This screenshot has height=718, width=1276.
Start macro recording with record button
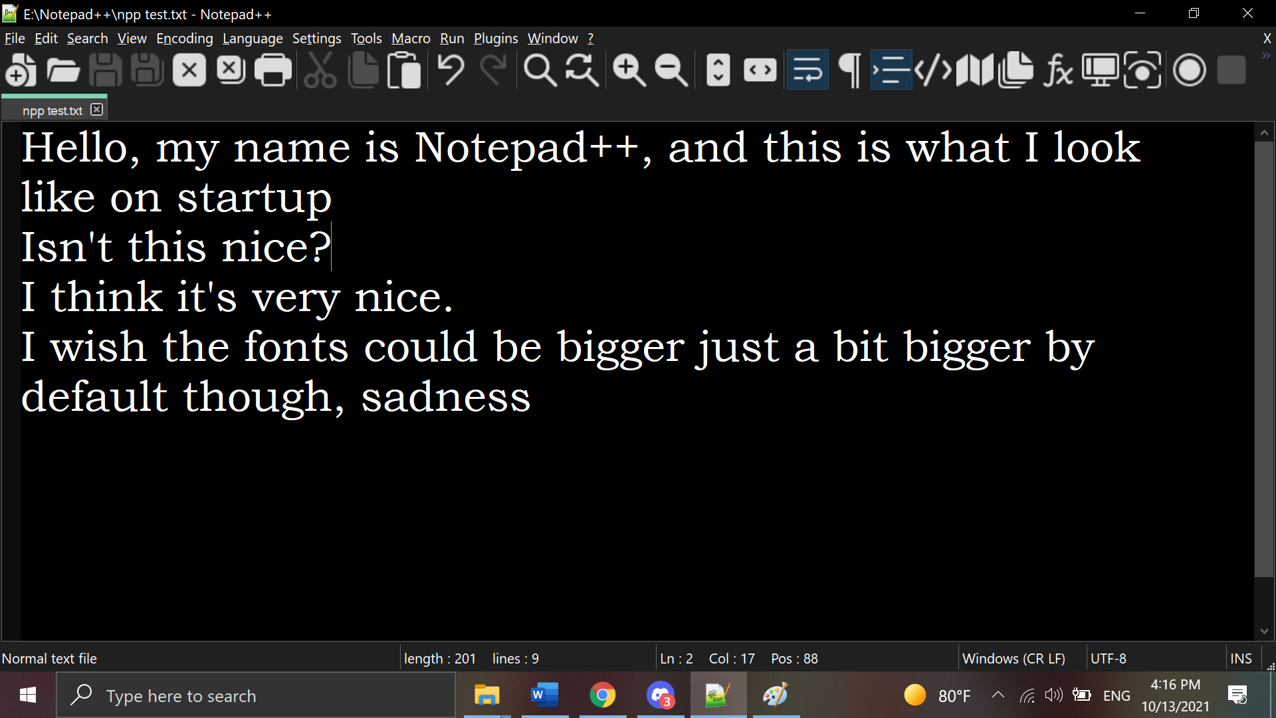click(x=1190, y=70)
